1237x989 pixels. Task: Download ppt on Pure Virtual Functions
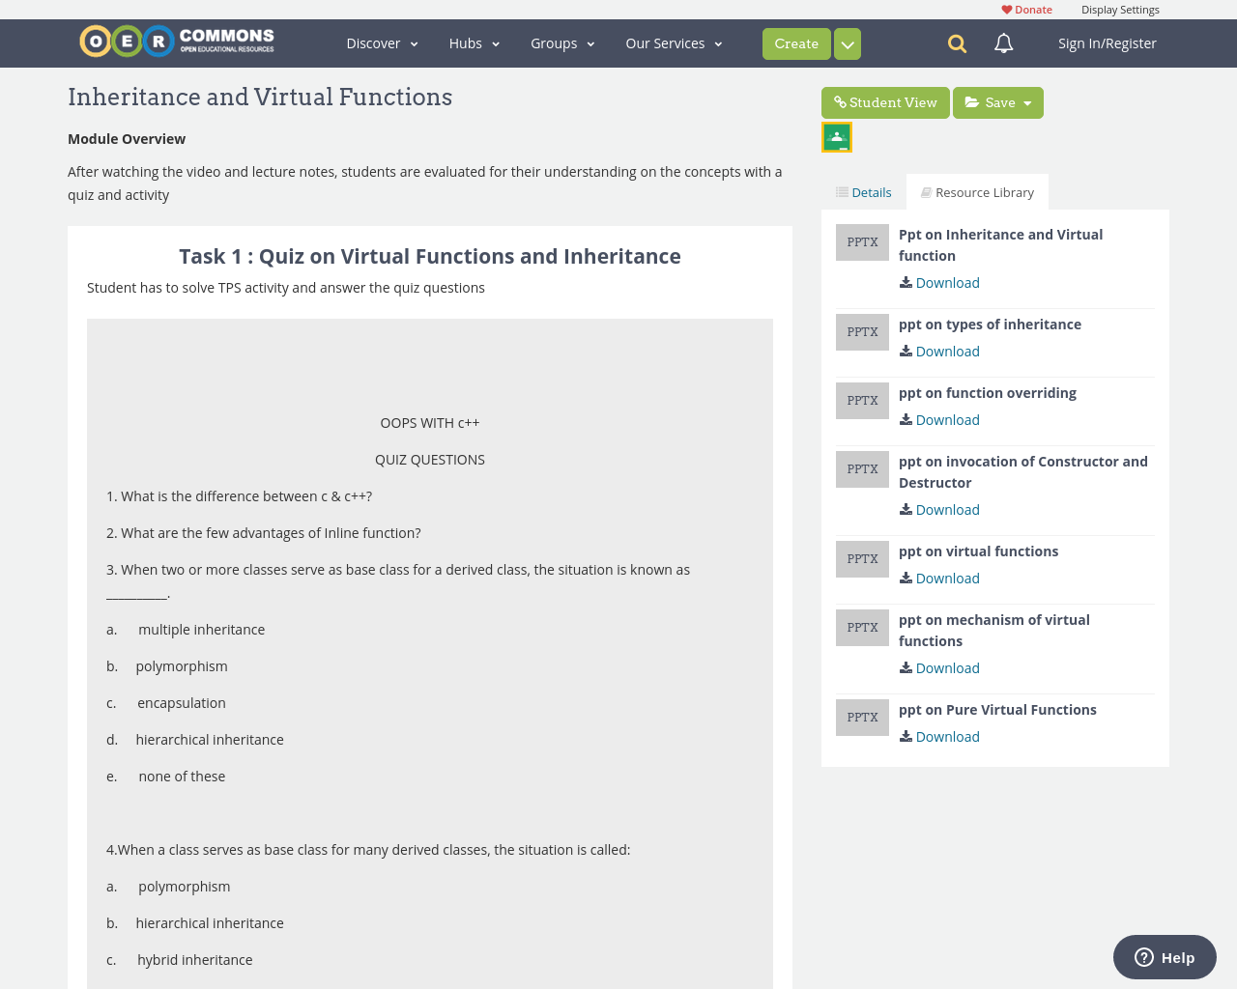tap(938, 736)
